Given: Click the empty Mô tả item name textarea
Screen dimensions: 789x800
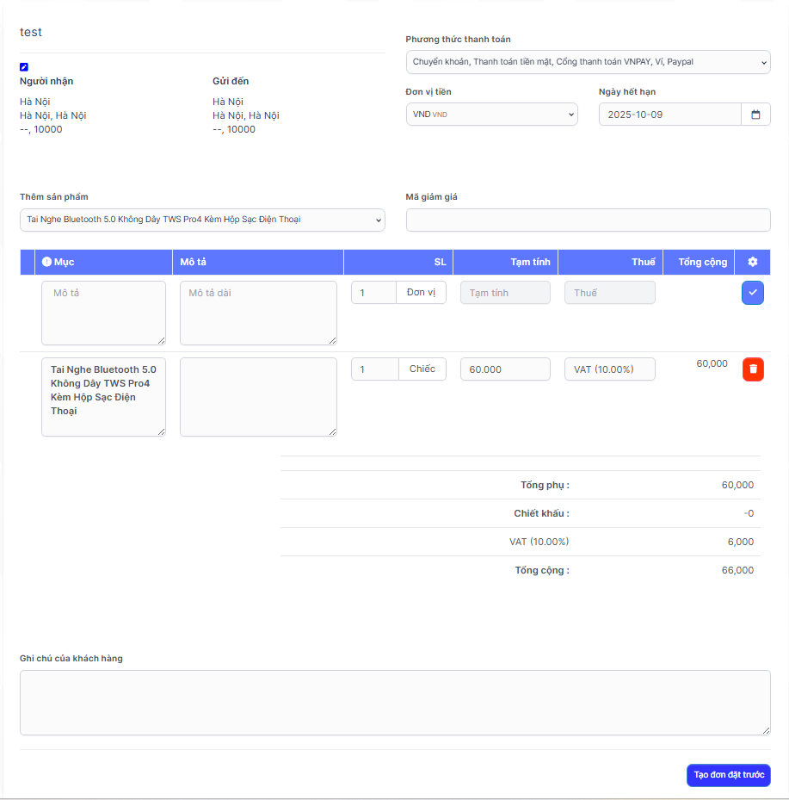Looking at the screenshot, I should [x=103, y=312].
